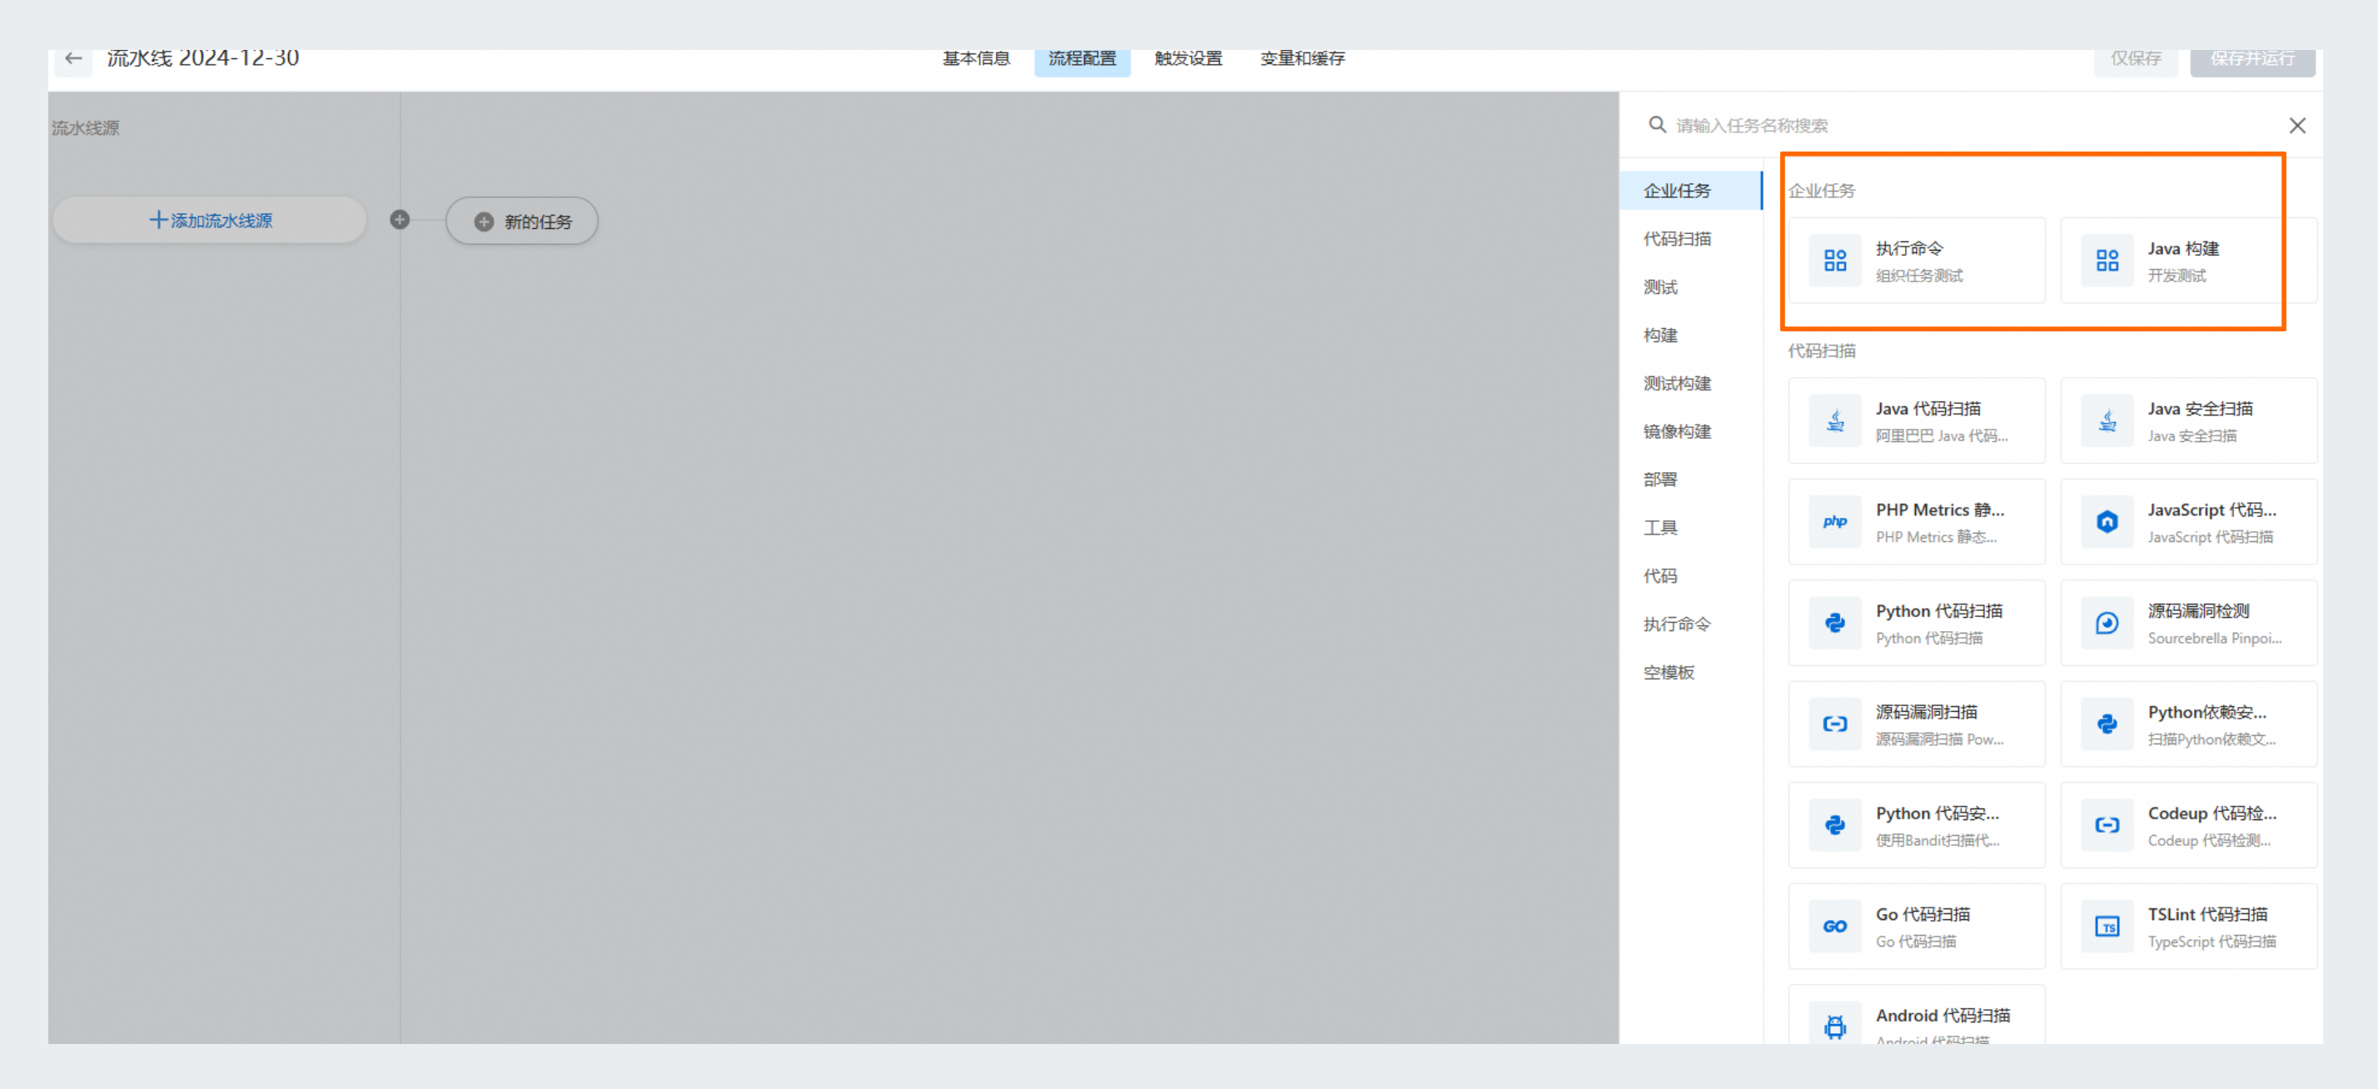2378x1089 pixels.
Task: Click the Android 代码扫描 robot icon
Action: coord(1835,1026)
